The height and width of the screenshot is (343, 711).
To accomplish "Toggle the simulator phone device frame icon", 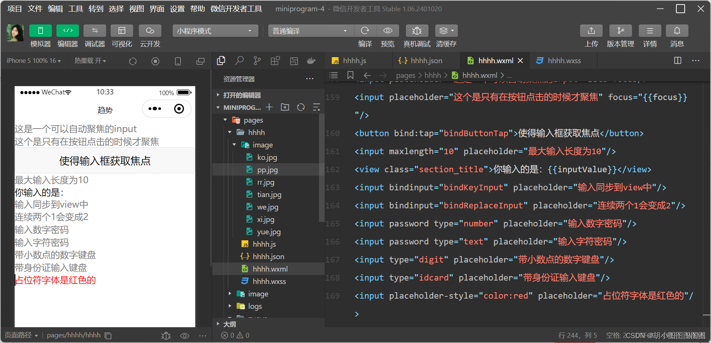I will [x=178, y=61].
